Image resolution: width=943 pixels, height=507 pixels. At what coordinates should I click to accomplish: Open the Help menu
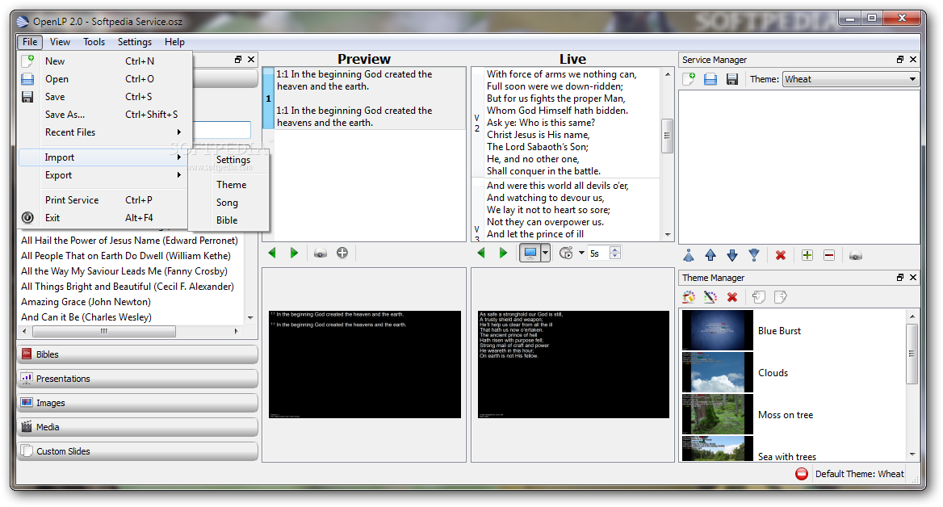coord(174,42)
